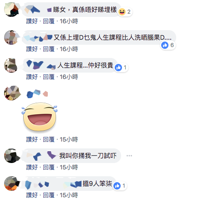Click 回覆 under 我叫你捅我一刀試吓 comment
The width and height of the screenshot is (224, 200).
(x=49, y=167)
